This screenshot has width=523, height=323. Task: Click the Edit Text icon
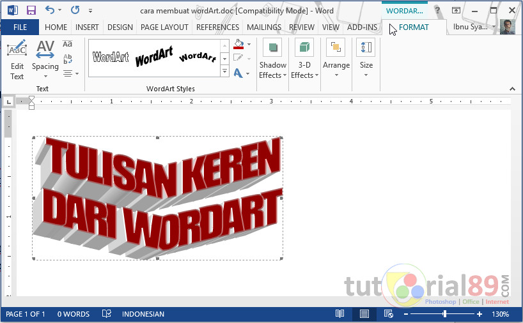click(17, 60)
